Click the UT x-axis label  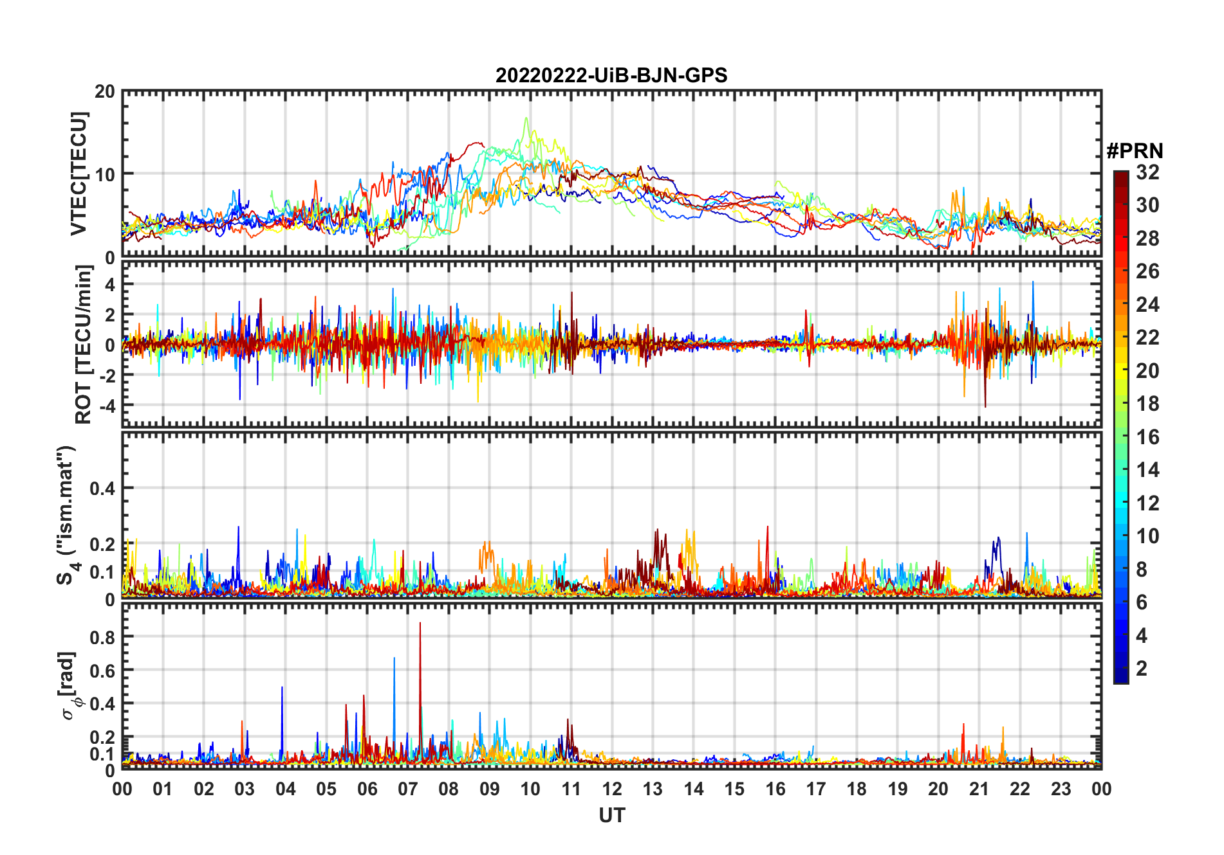click(x=612, y=816)
